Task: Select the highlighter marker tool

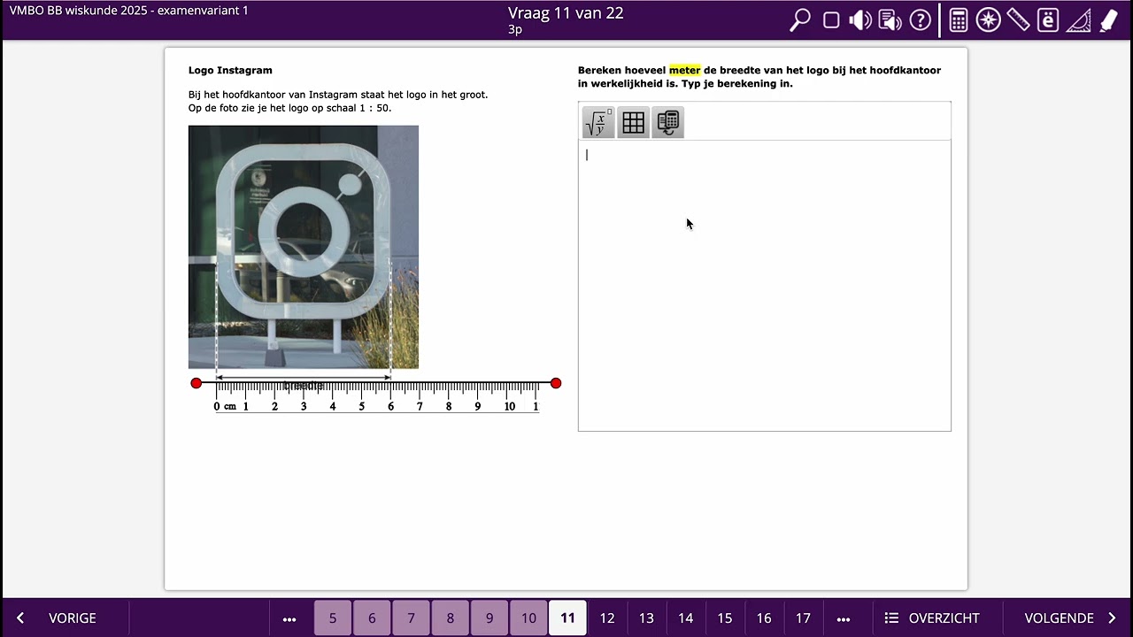Action: [x=1108, y=20]
